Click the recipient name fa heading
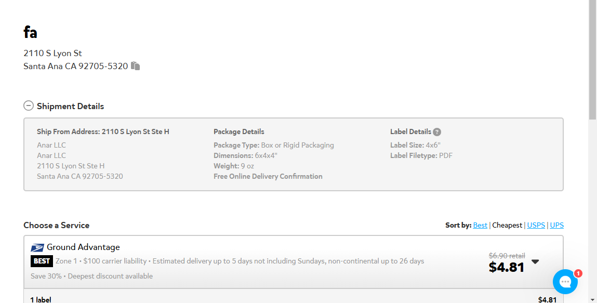597x303 pixels. point(30,32)
